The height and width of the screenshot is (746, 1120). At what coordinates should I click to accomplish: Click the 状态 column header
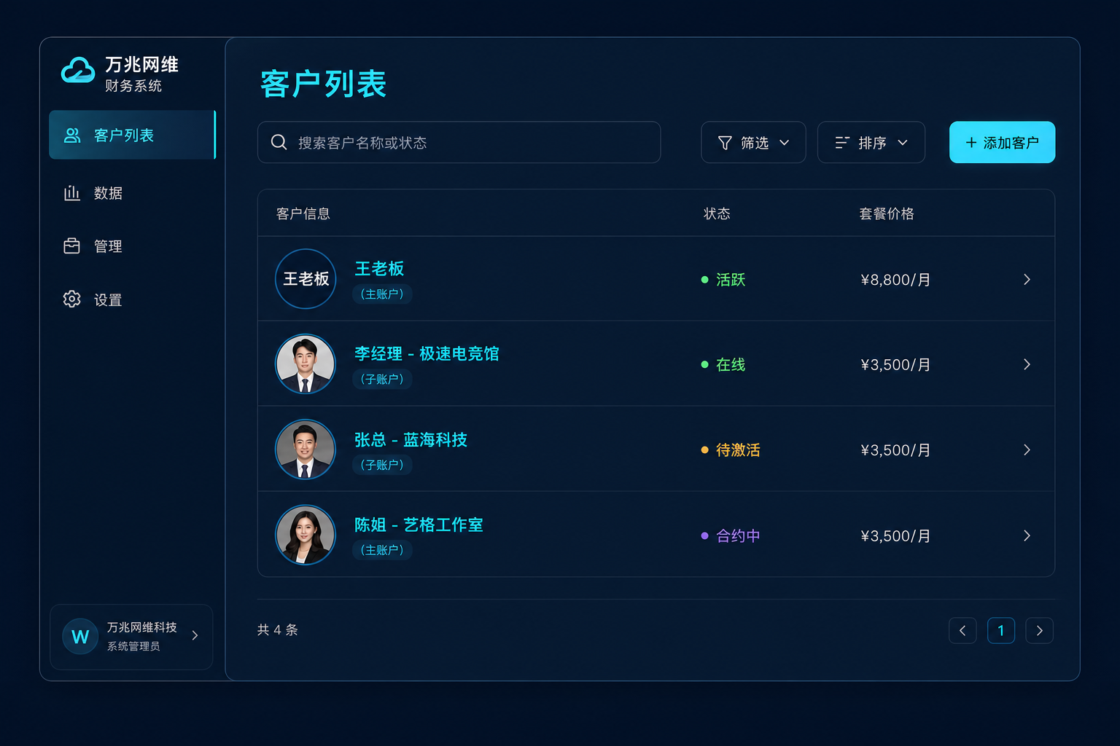pos(717,213)
